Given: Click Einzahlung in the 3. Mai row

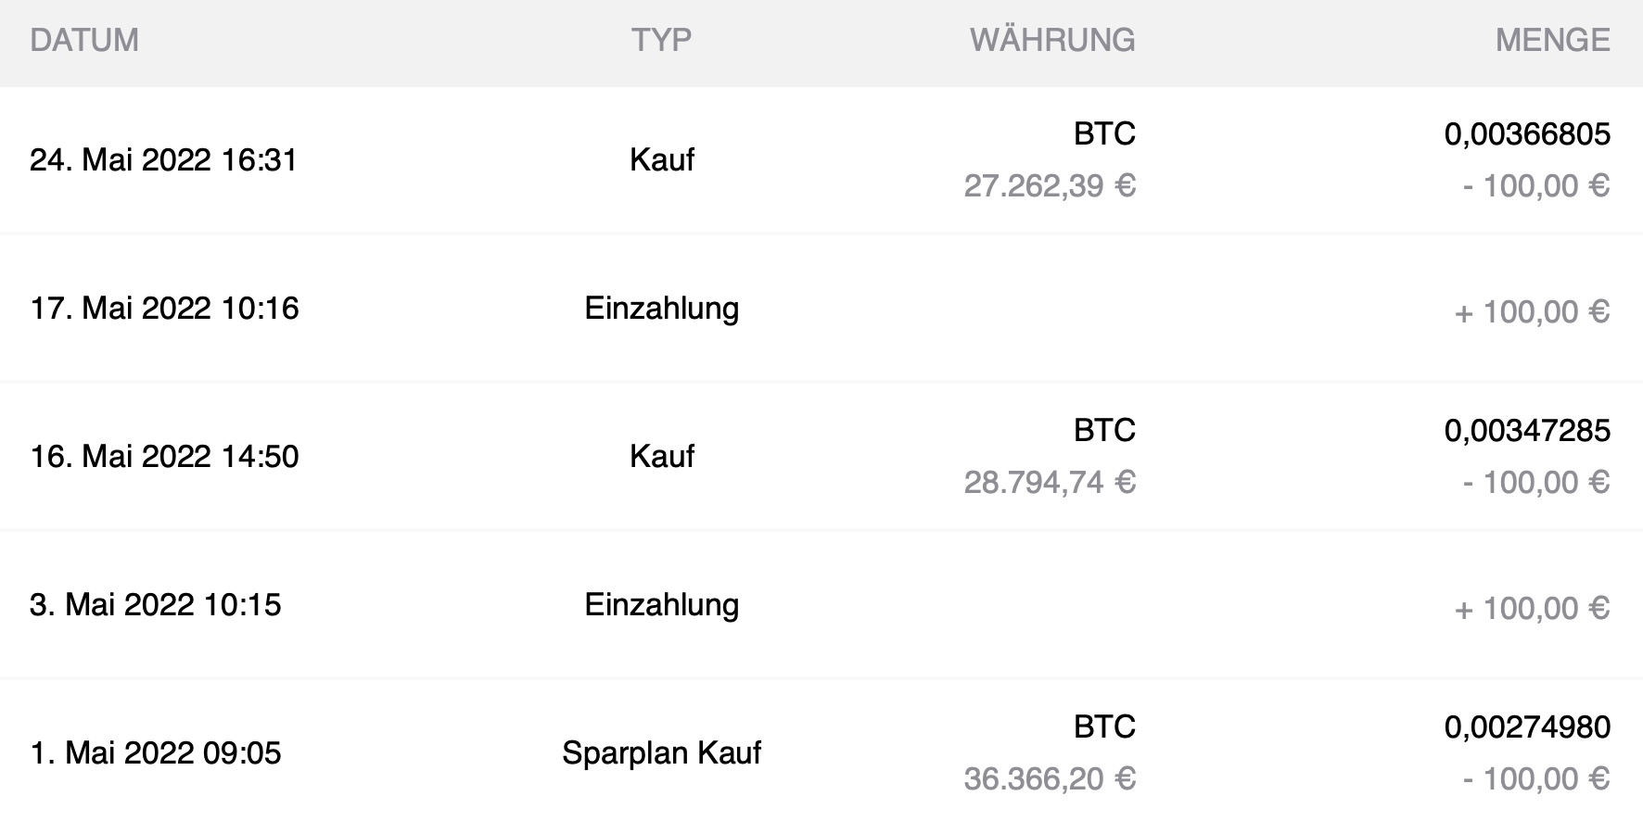Looking at the screenshot, I should (661, 604).
